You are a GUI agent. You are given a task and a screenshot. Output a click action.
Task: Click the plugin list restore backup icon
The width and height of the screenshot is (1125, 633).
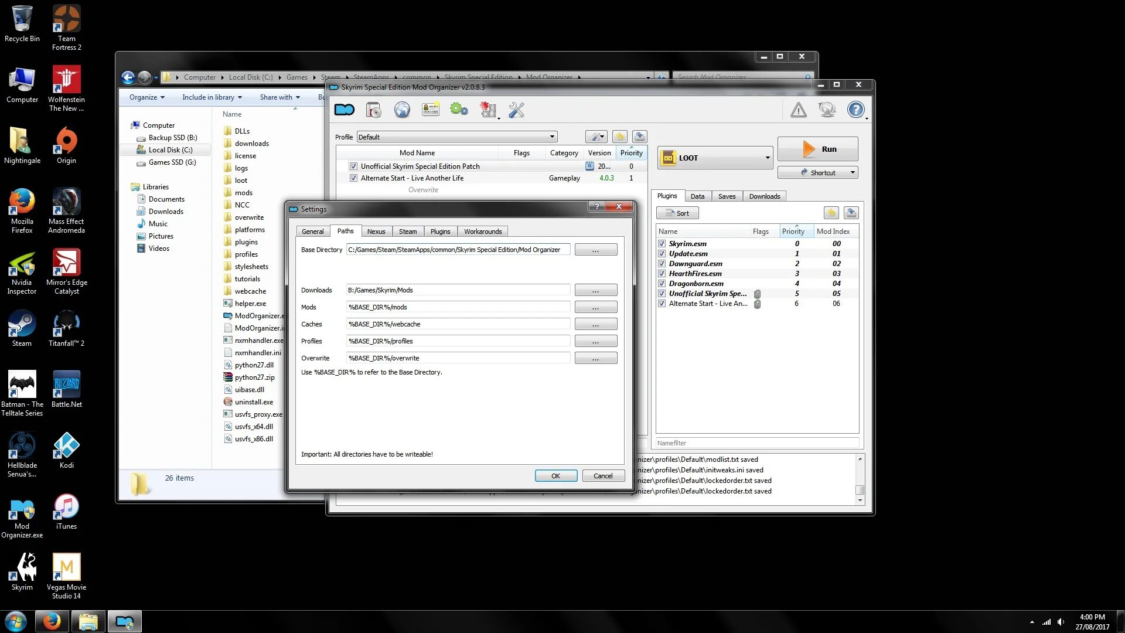(831, 213)
